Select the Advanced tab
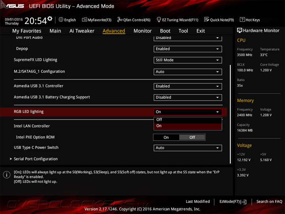Screen dimensions: 285x214 pos(114,31)
